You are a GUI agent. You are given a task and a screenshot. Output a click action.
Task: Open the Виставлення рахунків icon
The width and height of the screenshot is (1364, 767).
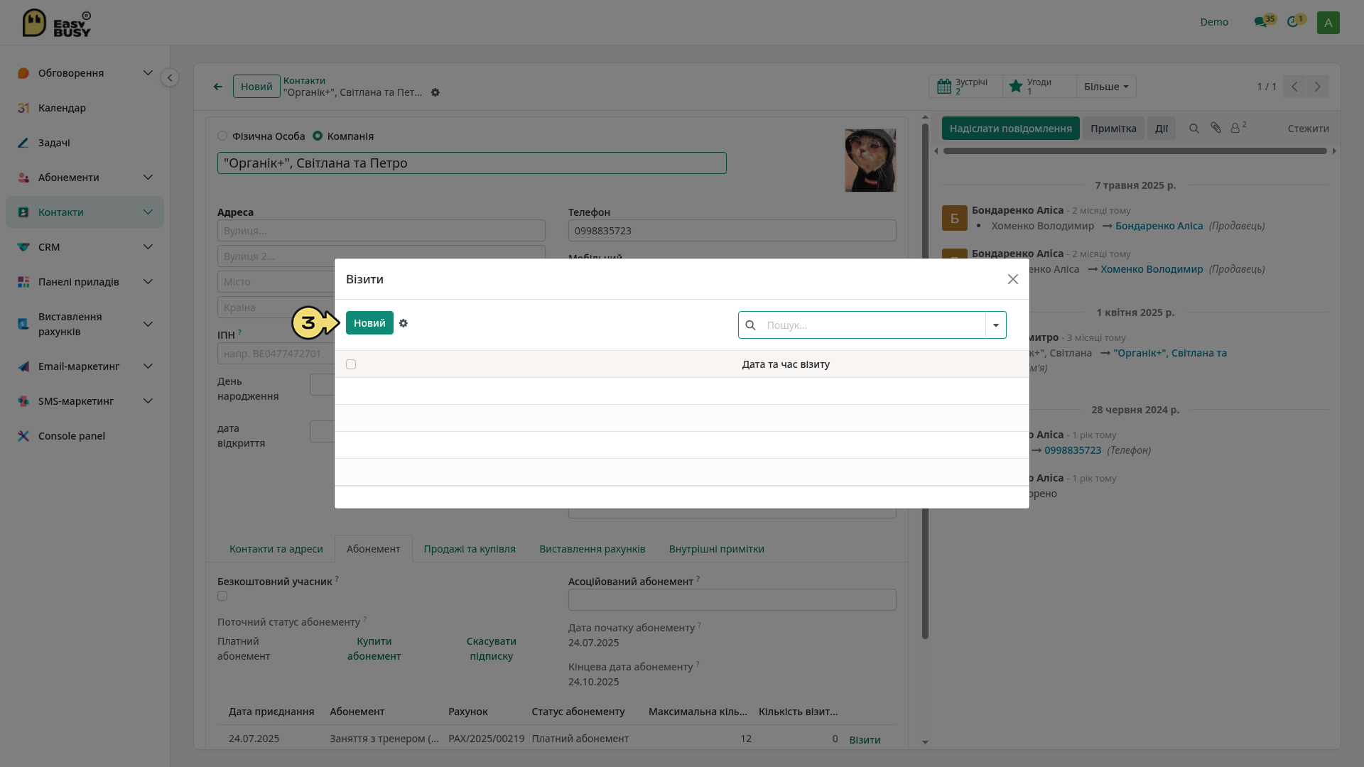(x=23, y=324)
